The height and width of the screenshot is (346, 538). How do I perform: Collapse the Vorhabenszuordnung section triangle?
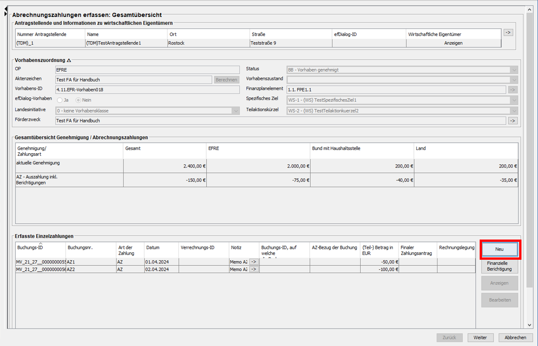click(x=69, y=61)
